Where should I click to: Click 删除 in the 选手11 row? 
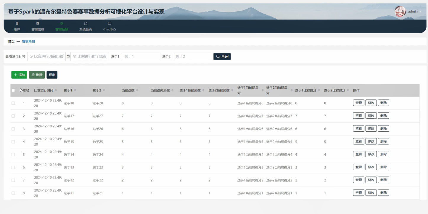click(384, 193)
